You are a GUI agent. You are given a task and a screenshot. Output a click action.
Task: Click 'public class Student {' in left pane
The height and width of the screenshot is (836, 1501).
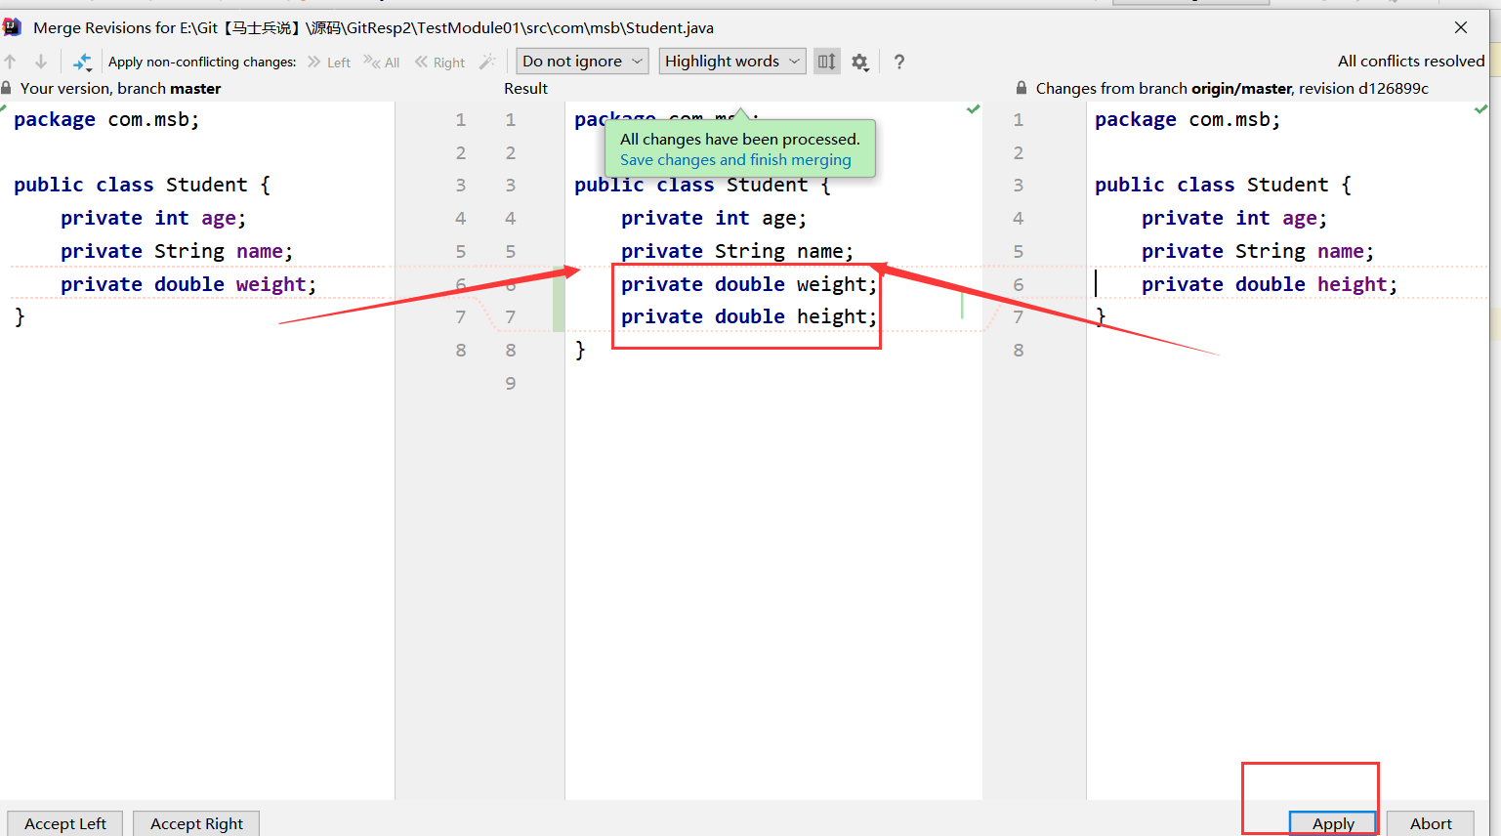coord(143,185)
